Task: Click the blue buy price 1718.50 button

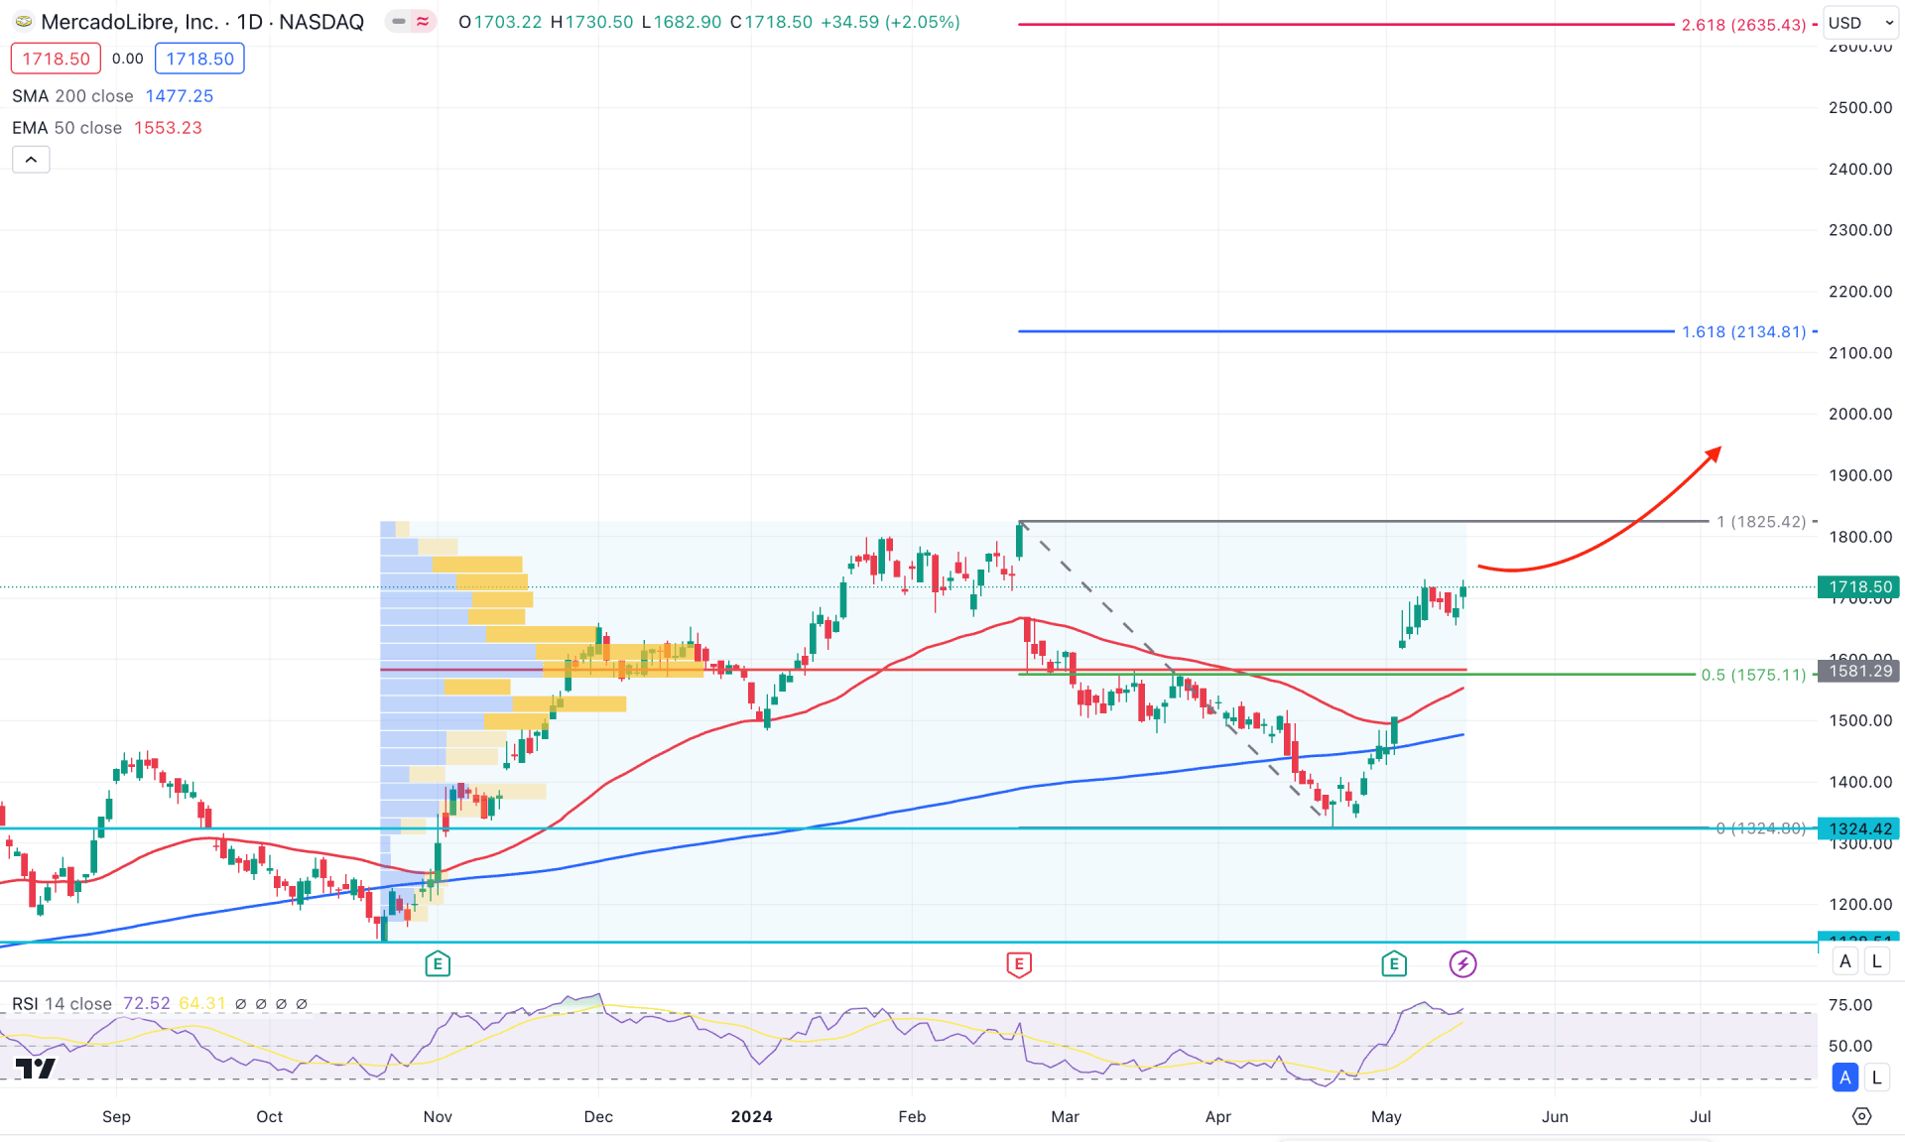Action: (x=199, y=59)
